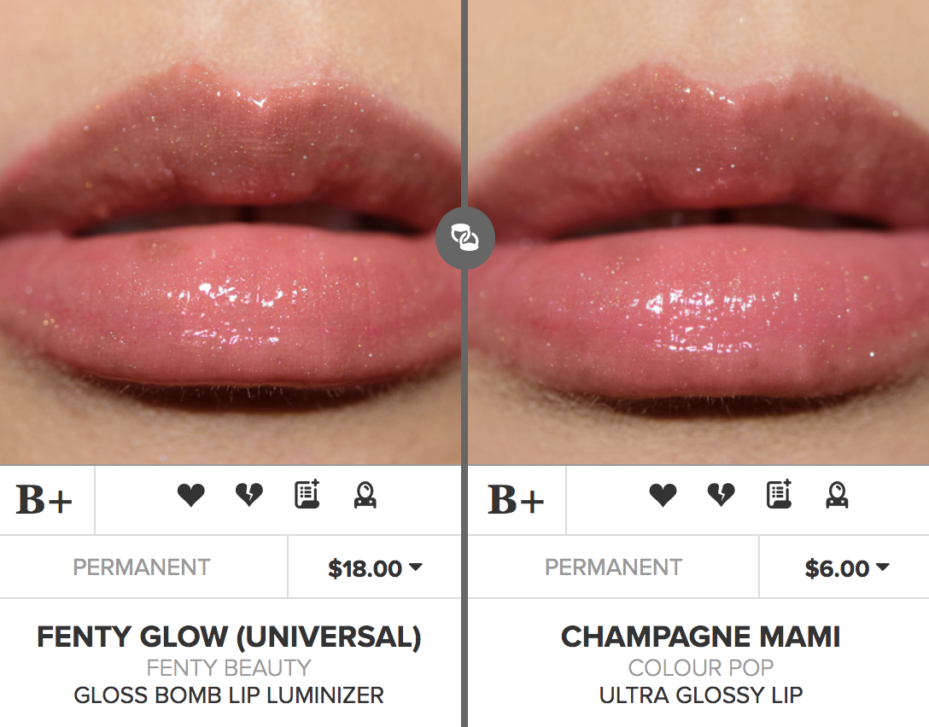Expand the $18.00 price dropdown
The height and width of the screenshot is (727, 929).
point(375,568)
